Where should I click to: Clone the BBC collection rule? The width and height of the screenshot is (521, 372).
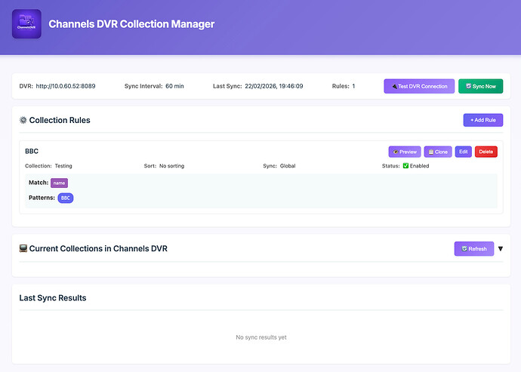pos(438,152)
